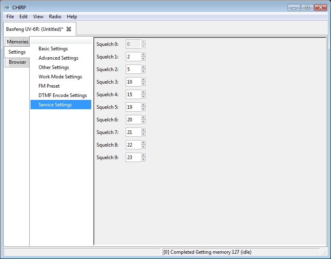Screen dimensions: 331x259
Task: Open the View menu
Action: pyautogui.click(x=38, y=17)
